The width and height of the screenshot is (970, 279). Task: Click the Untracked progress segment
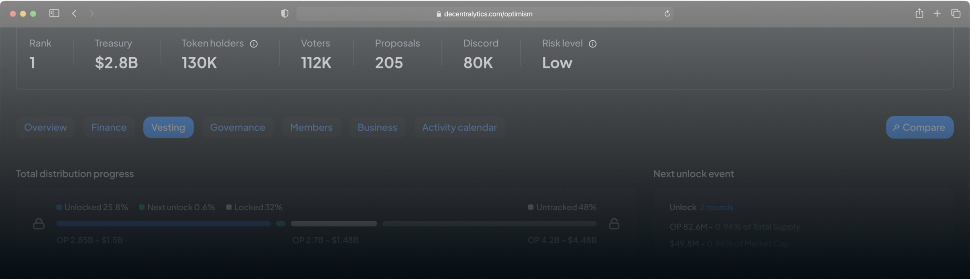coord(490,224)
